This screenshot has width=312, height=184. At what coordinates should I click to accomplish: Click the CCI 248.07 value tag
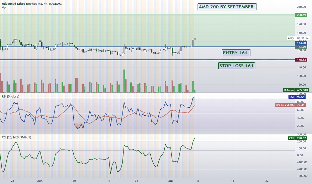tap(298, 138)
